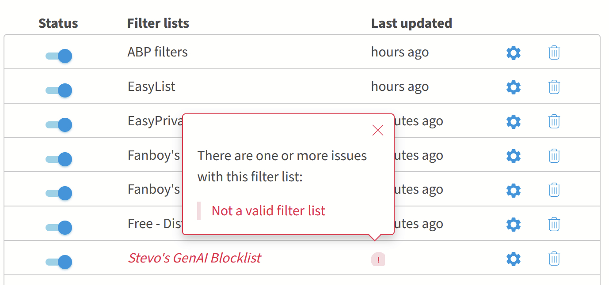The image size is (609, 285).
Task: Click the ABP filters list name
Action: 157,52
